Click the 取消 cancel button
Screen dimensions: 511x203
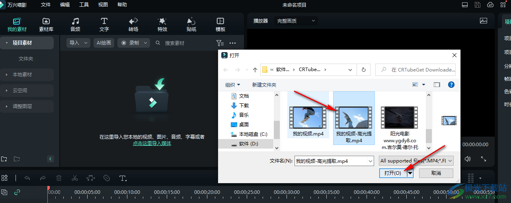pos(436,173)
